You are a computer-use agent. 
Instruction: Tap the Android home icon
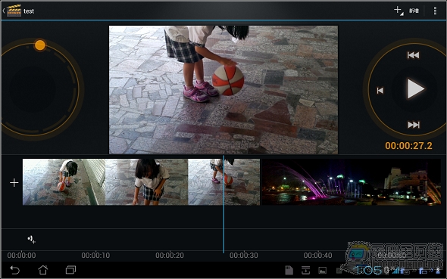point(42,270)
